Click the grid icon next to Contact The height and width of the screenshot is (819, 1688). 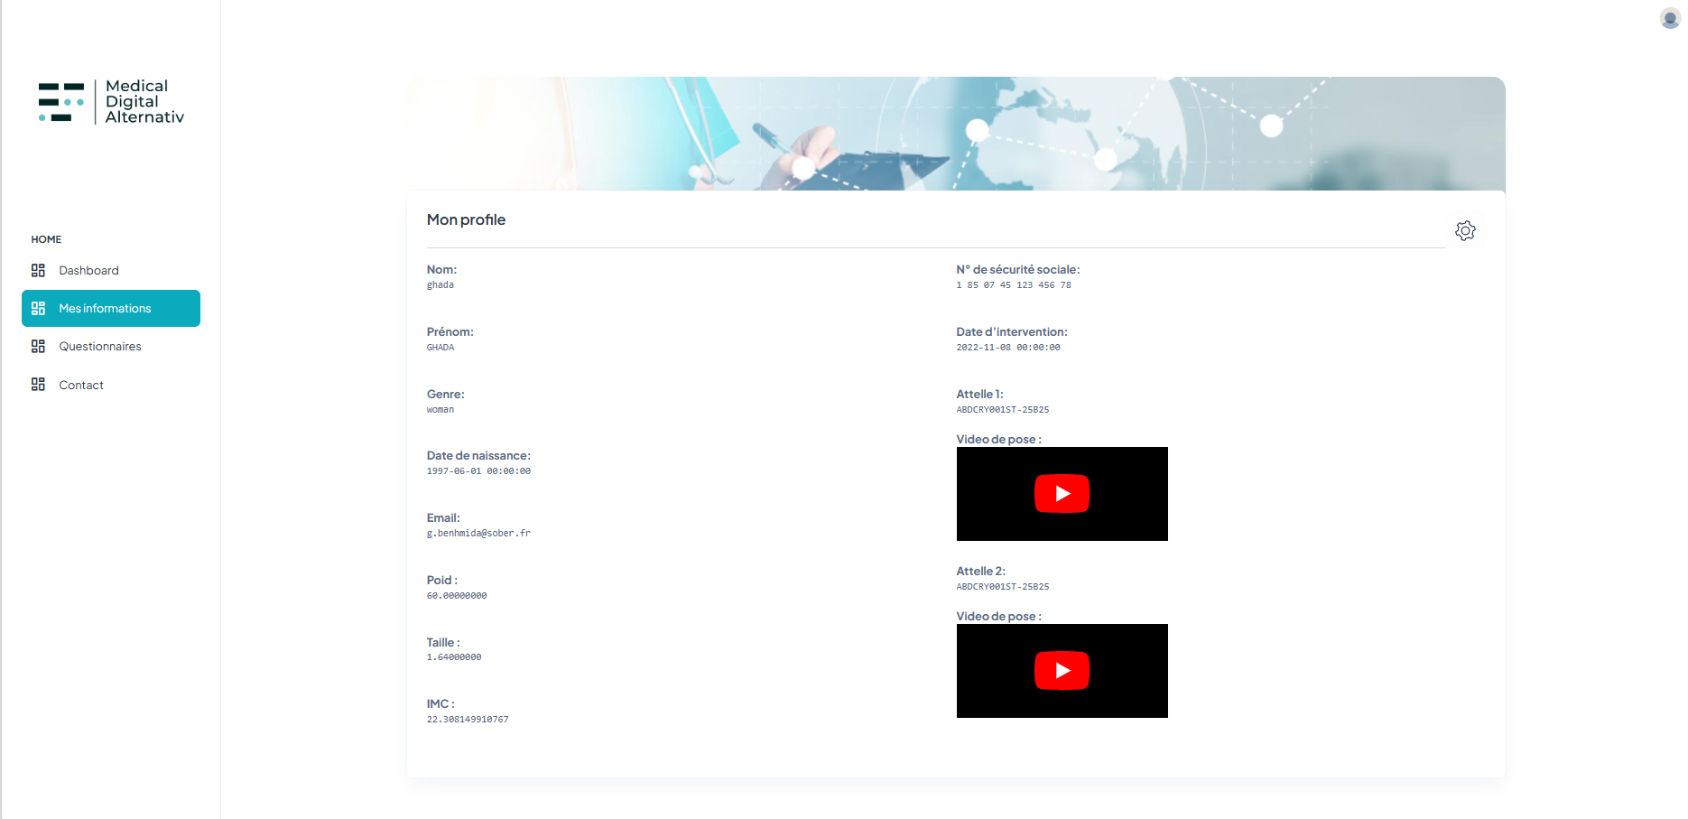coord(38,385)
